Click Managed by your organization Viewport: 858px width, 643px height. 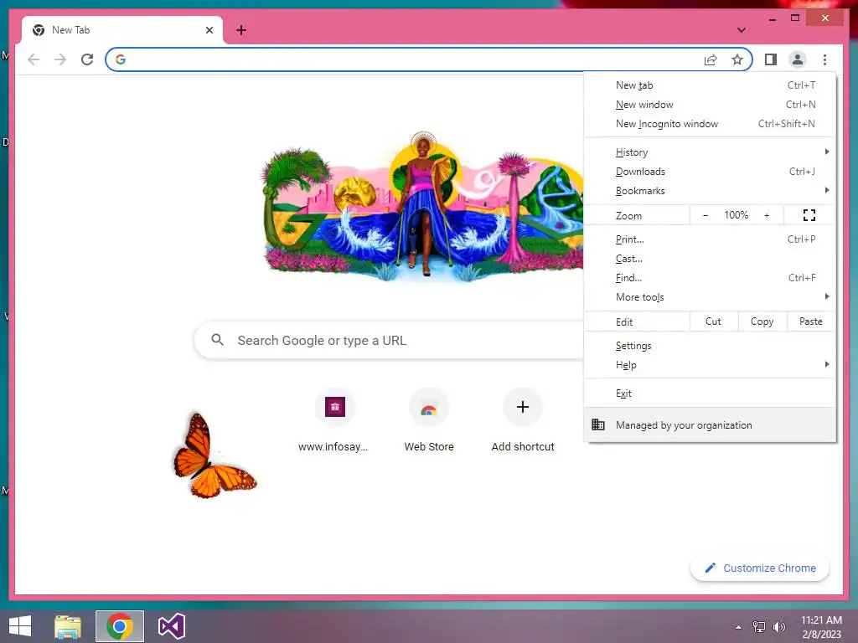pos(710,424)
